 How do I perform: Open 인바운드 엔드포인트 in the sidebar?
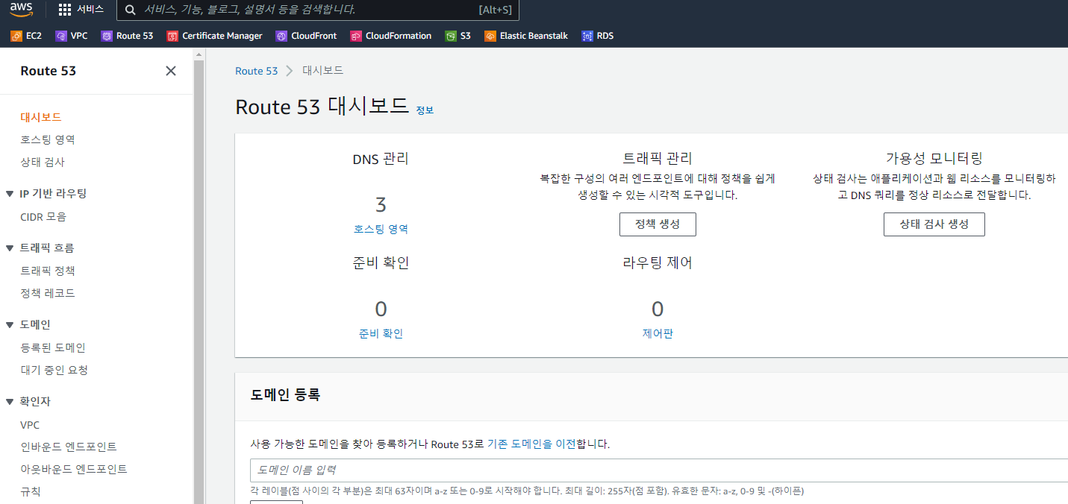(x=69, y=447)
